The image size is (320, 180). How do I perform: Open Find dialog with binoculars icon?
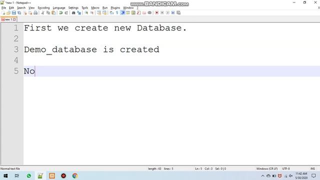73,13
